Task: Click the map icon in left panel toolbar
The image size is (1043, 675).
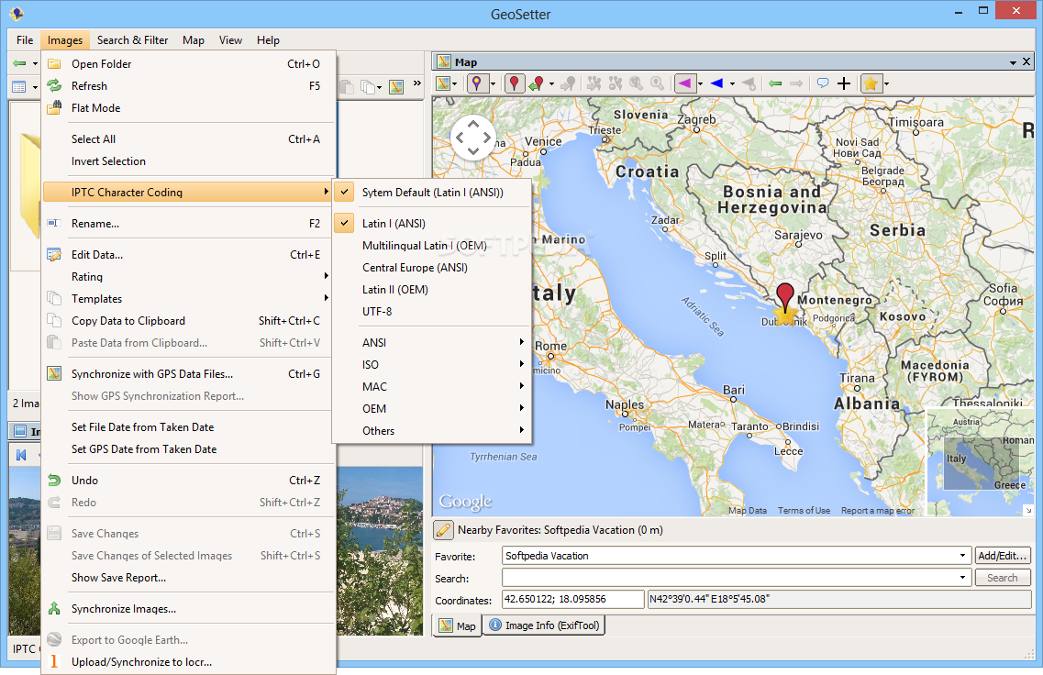Action: point(396,86)
